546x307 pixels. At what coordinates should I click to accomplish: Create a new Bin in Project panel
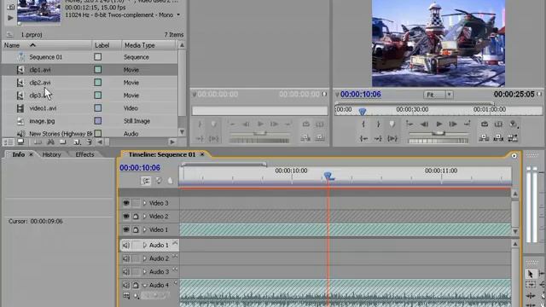tap(63, 142)
